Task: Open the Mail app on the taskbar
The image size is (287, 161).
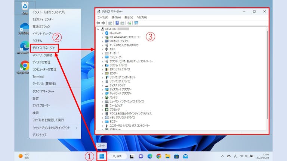Action: point(185,156)
